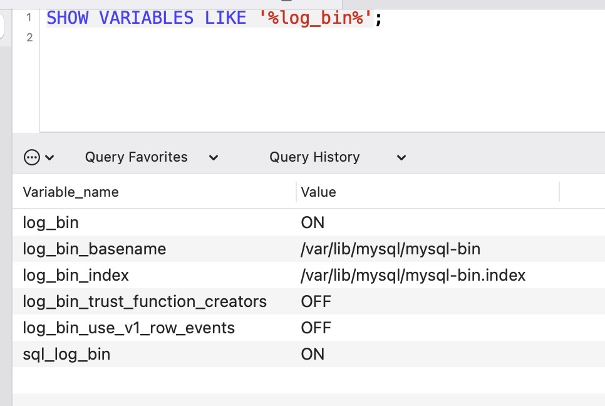This screenshot has width=605, height=406.
Task: Select the log_bin_trust_function_creators cell
Action: pyautogui.click(x=145, y=301)
